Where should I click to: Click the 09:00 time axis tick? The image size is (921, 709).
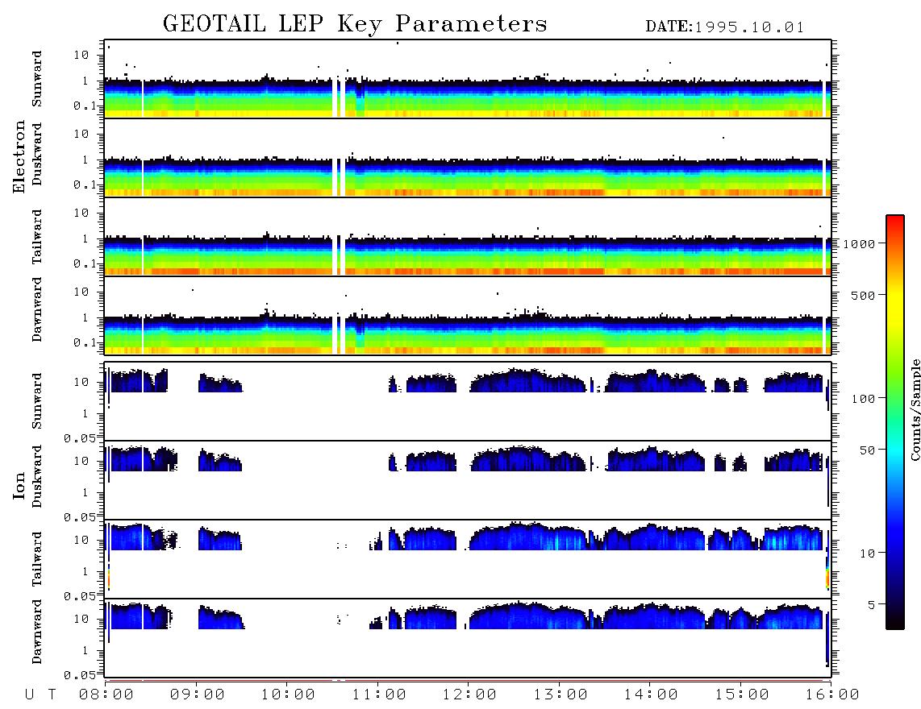(197, 695)
